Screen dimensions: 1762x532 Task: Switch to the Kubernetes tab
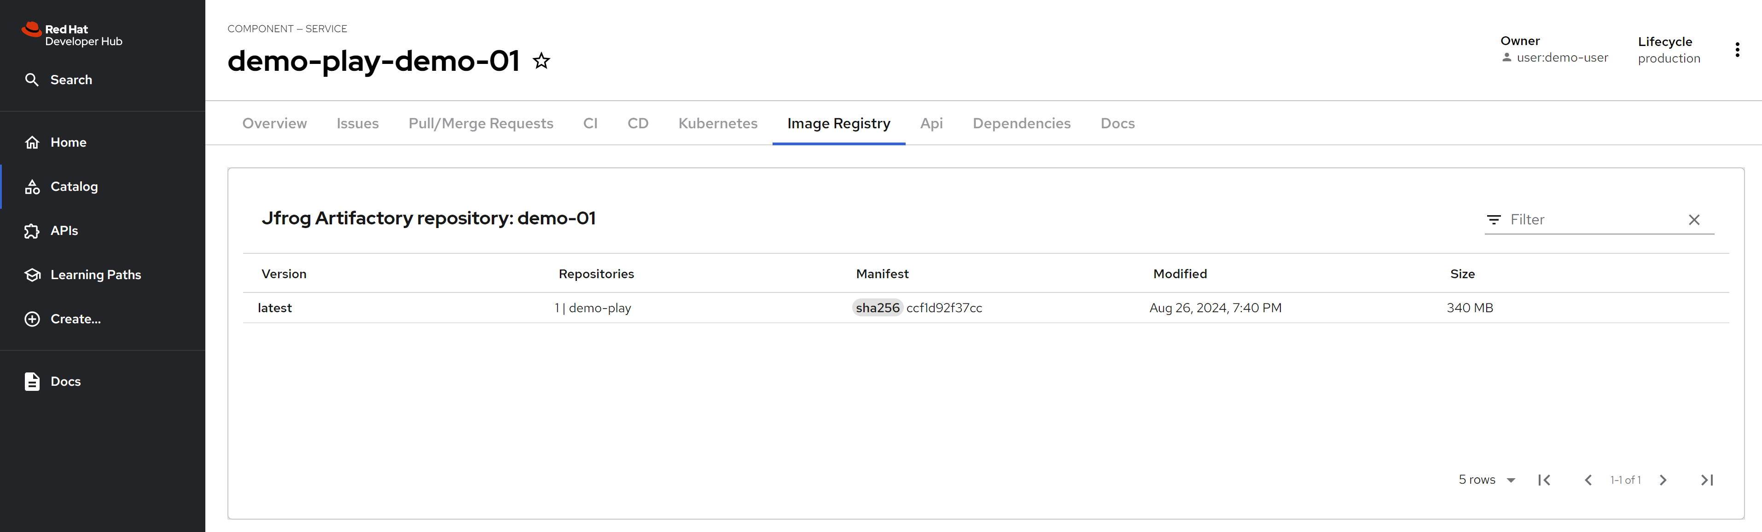pyautogui.click(x=717, y=124)
